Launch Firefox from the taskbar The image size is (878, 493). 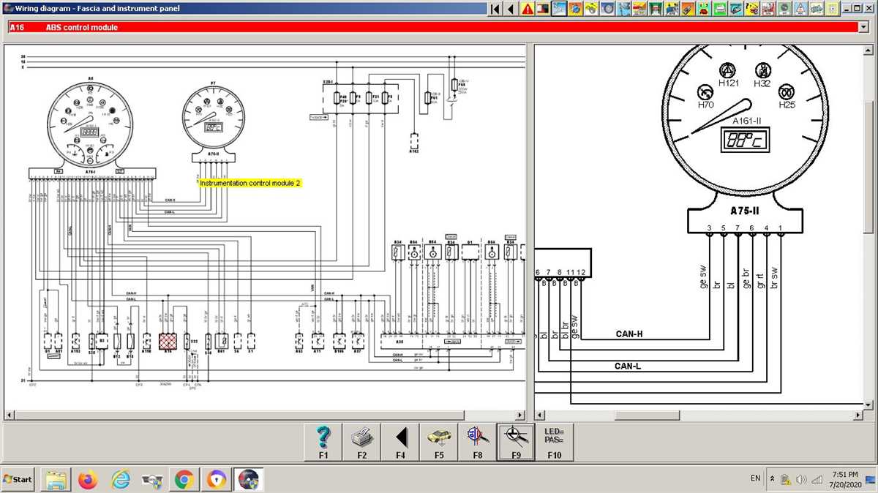click(89, 480)
